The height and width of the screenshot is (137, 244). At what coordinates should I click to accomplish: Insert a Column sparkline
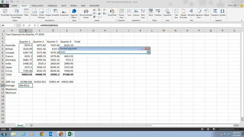tap(136, 13)
